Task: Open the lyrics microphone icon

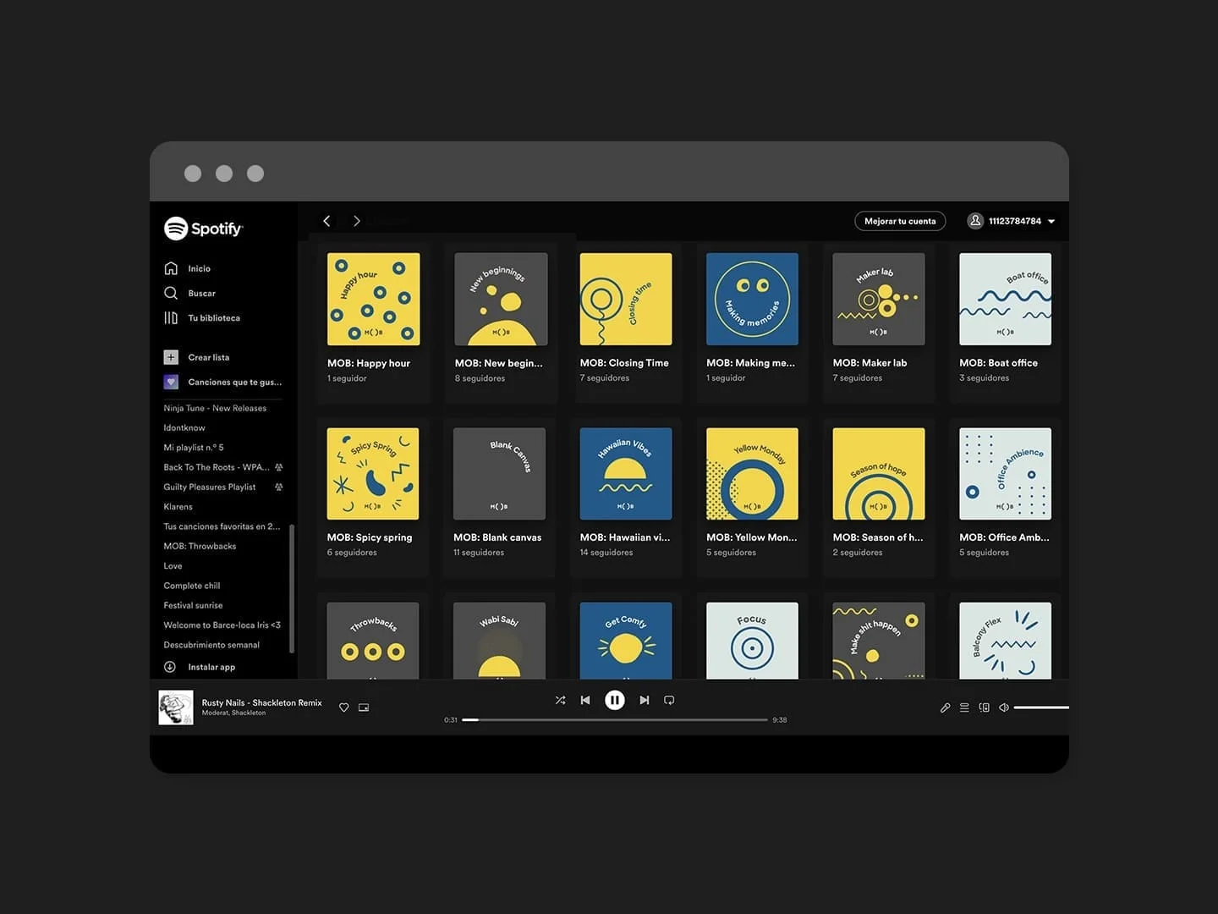Action: click(945, 708)
